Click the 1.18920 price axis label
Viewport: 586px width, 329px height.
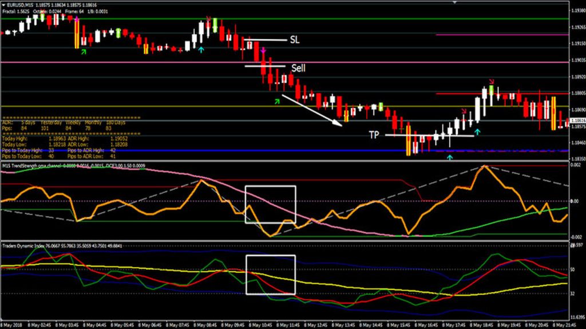tap(578, 77)
